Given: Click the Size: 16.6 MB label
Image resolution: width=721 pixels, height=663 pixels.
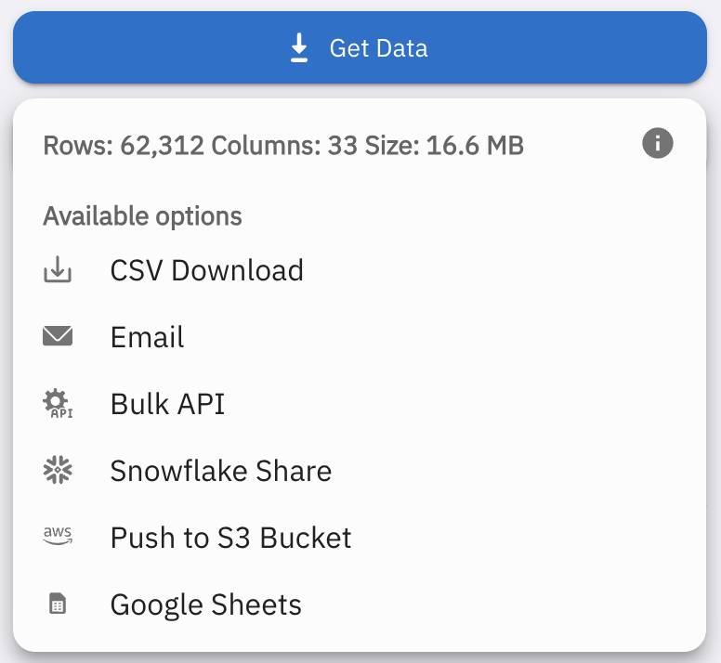Looking at the screenshot, I should [x=444, y=145].
